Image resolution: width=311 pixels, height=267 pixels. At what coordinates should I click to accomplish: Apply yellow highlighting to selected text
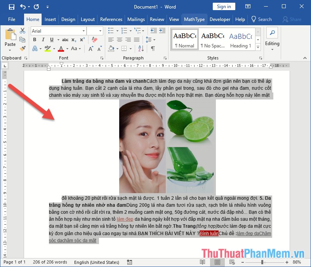[x=48, y=48]
